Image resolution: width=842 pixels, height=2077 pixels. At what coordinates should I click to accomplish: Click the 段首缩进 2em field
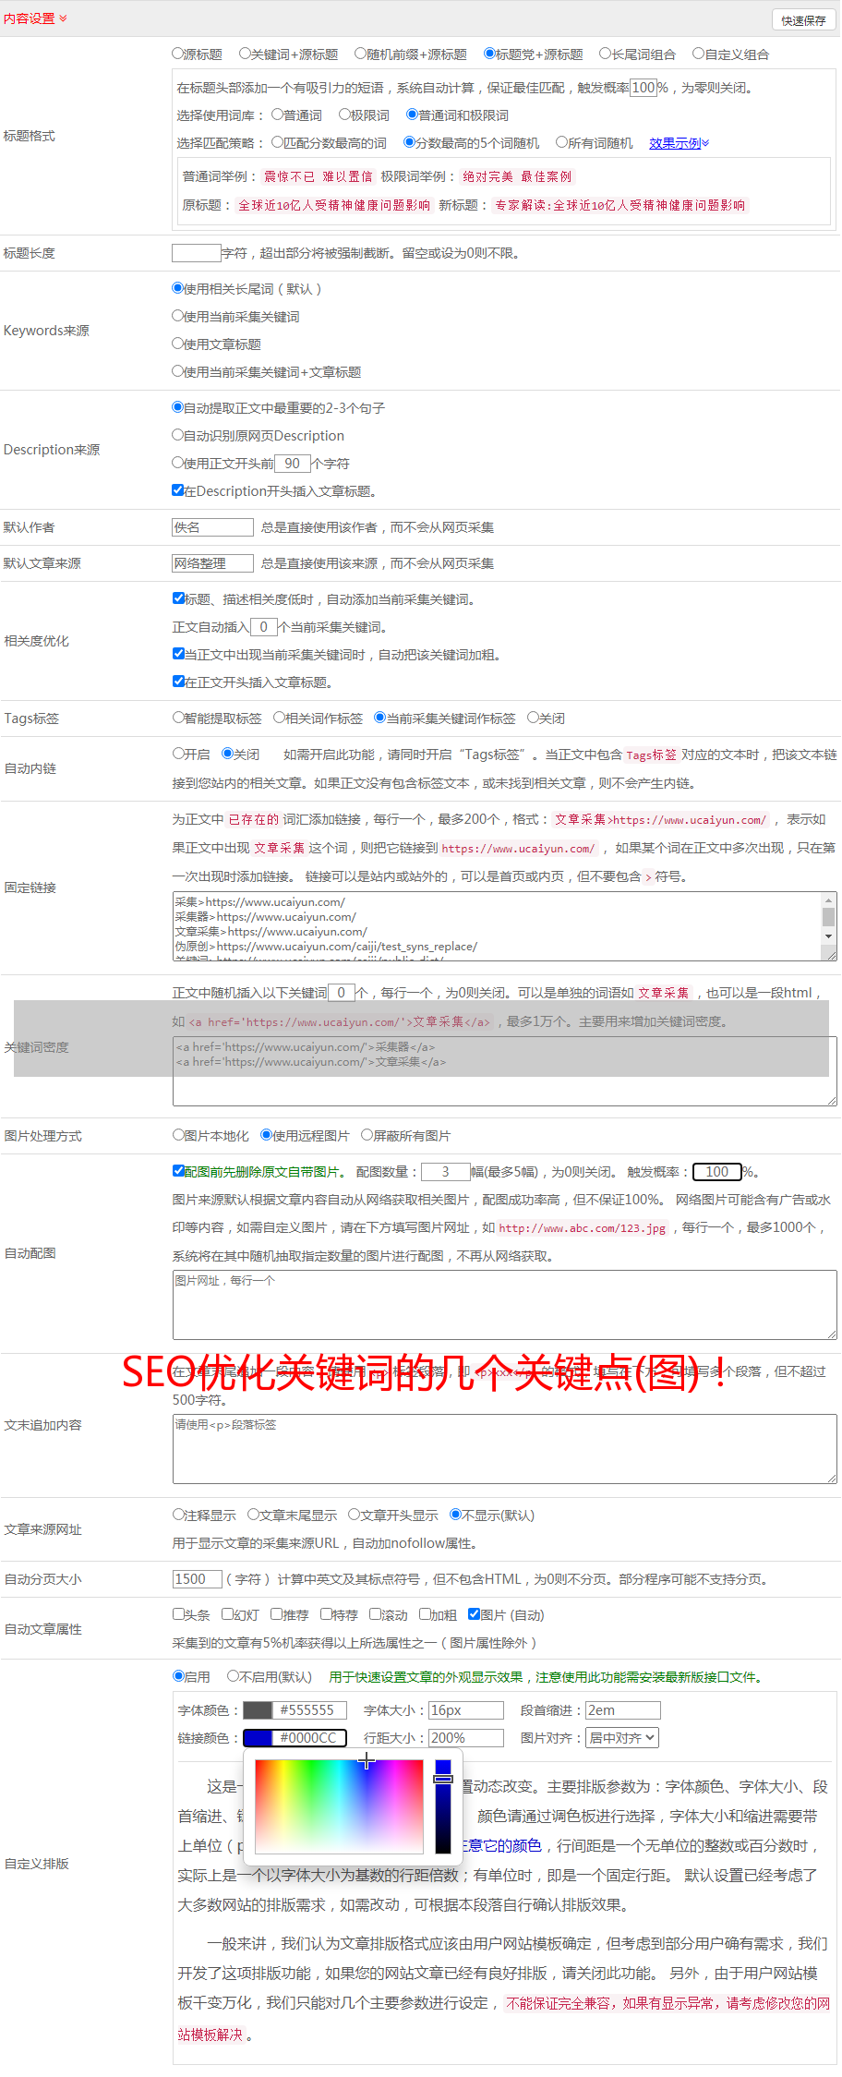pyautogui.click(x=623, y=1710)
